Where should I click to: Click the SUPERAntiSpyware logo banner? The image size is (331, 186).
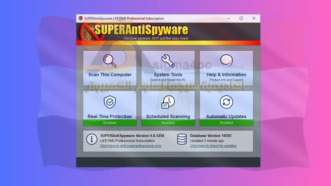[x=141, y=30]
